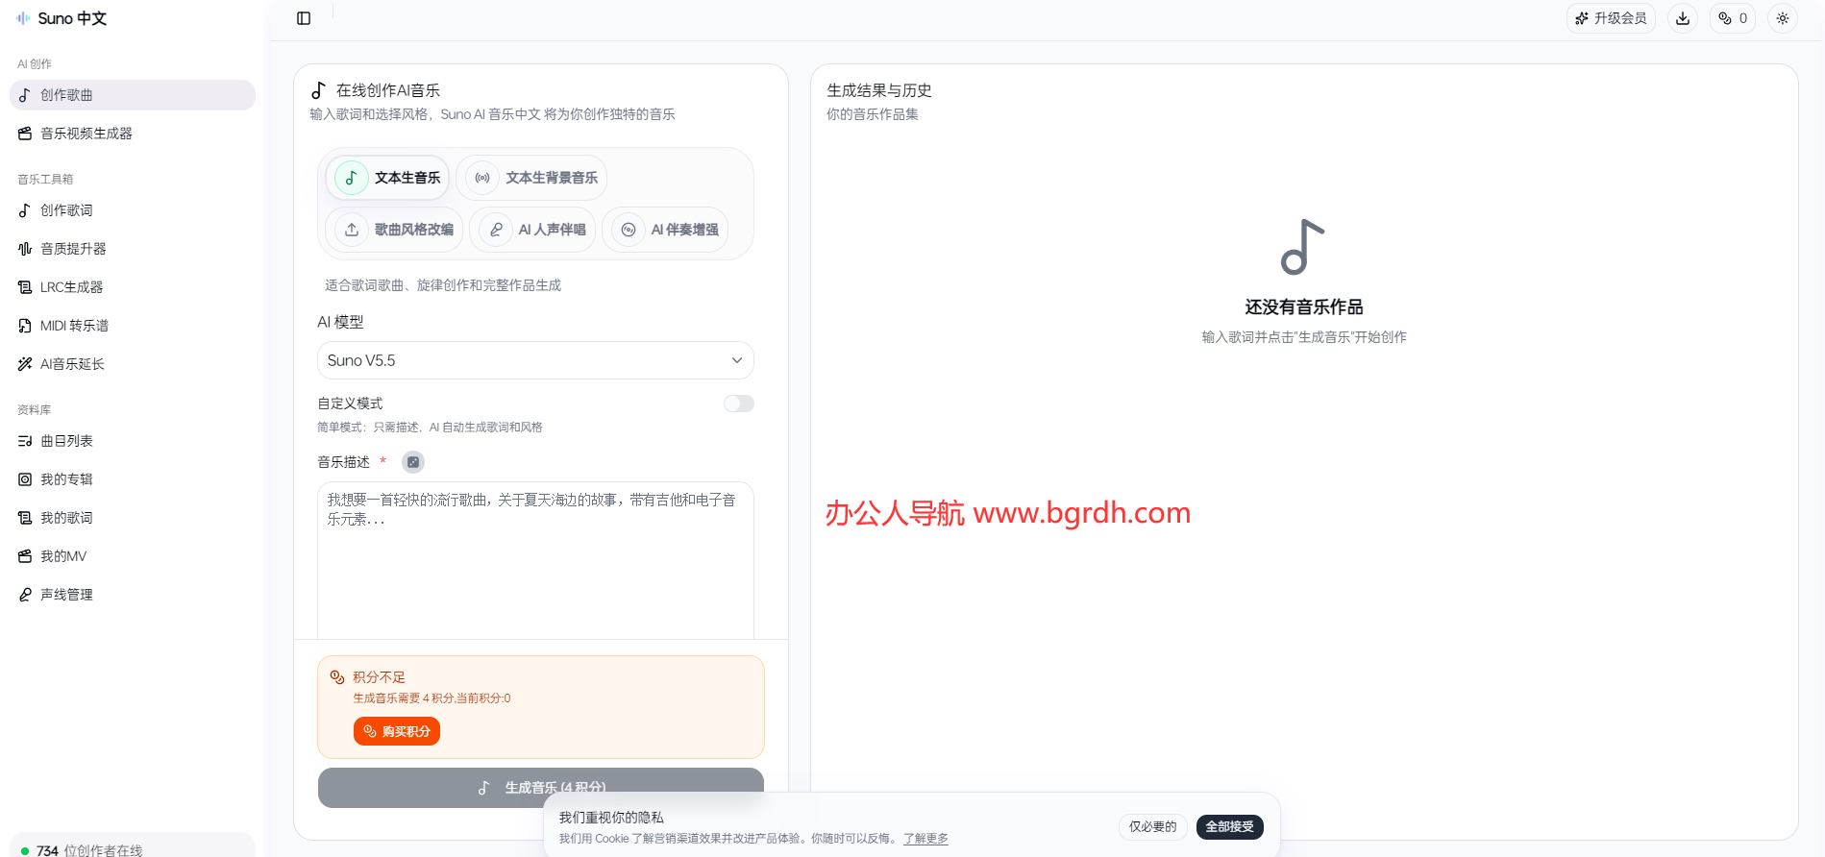
Task: Select the AI 人声伴唱 mode tab
Action: pyautogui.click(x=532, y=230)
